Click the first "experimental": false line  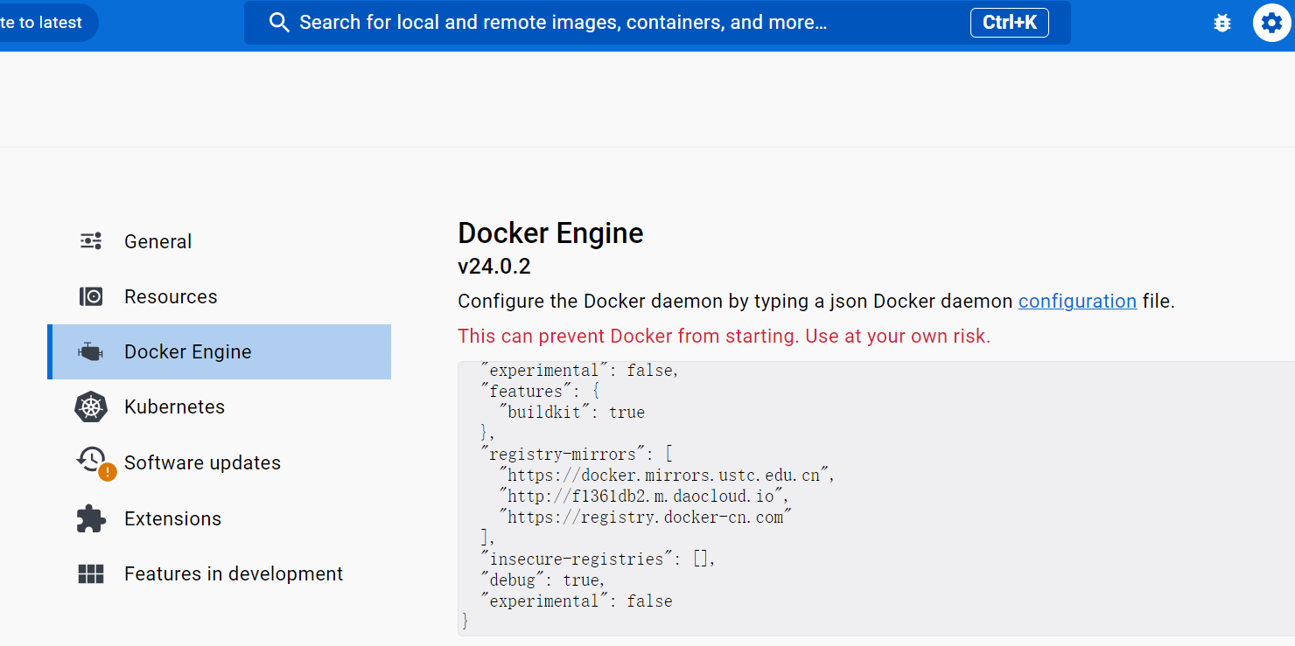(579, 371)
